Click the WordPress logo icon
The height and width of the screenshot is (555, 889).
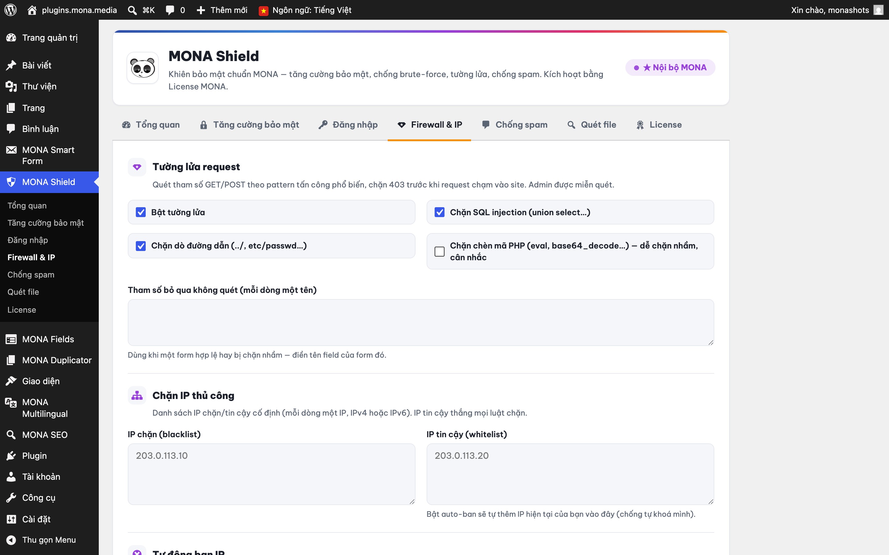[11, 10]
